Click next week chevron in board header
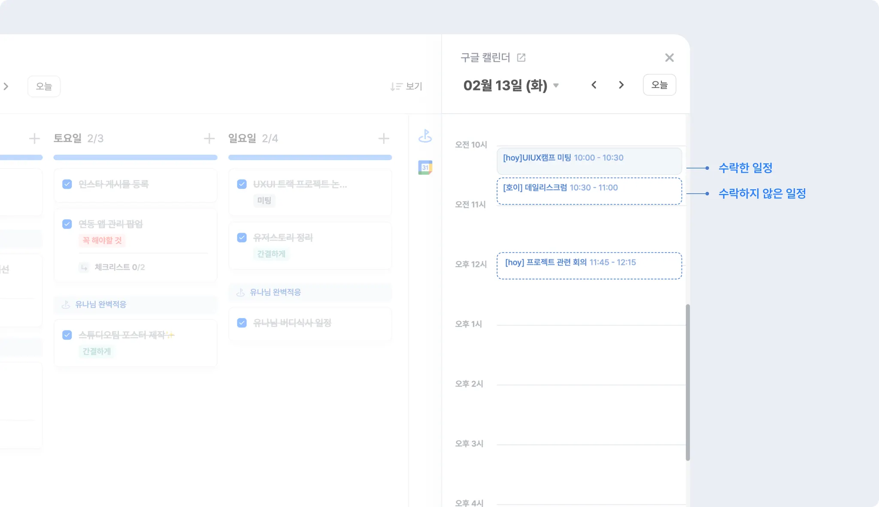This screenshot has height=507, width=879. (x=6, y=87)
